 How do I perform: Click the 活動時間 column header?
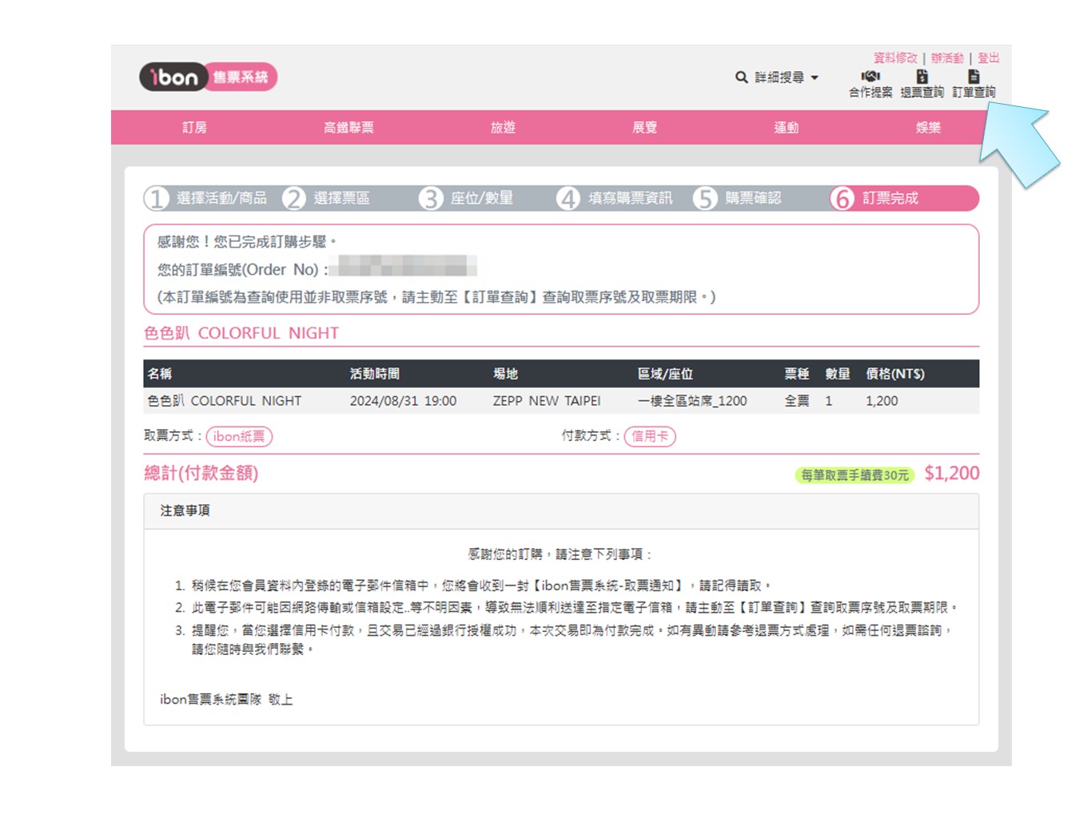pyautogui.click(x=375, y=374)
